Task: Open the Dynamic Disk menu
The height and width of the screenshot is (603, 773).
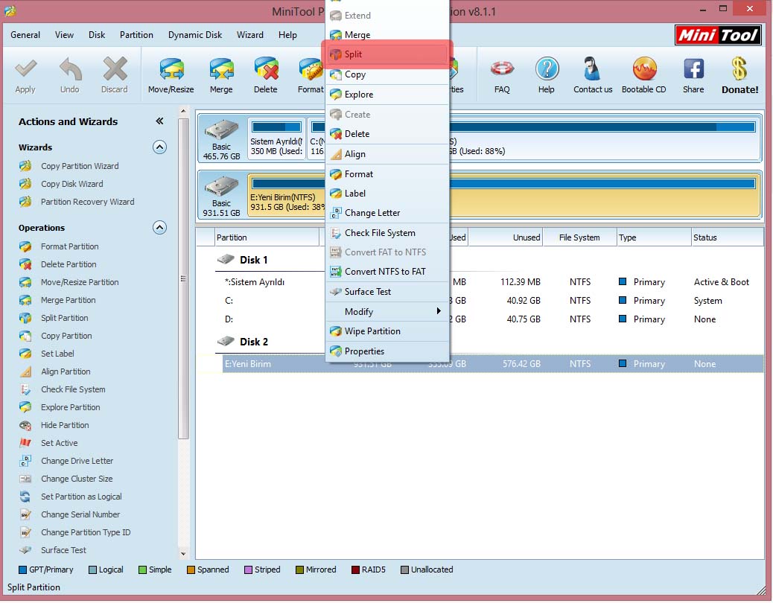Action: [195, 35]
